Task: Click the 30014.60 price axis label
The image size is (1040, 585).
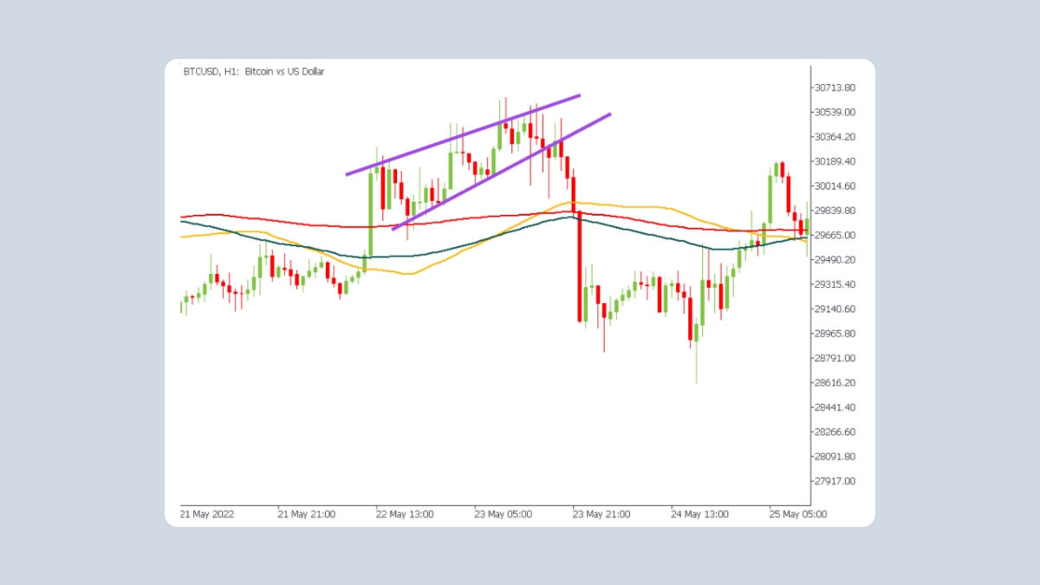Action: pos(835,186)
